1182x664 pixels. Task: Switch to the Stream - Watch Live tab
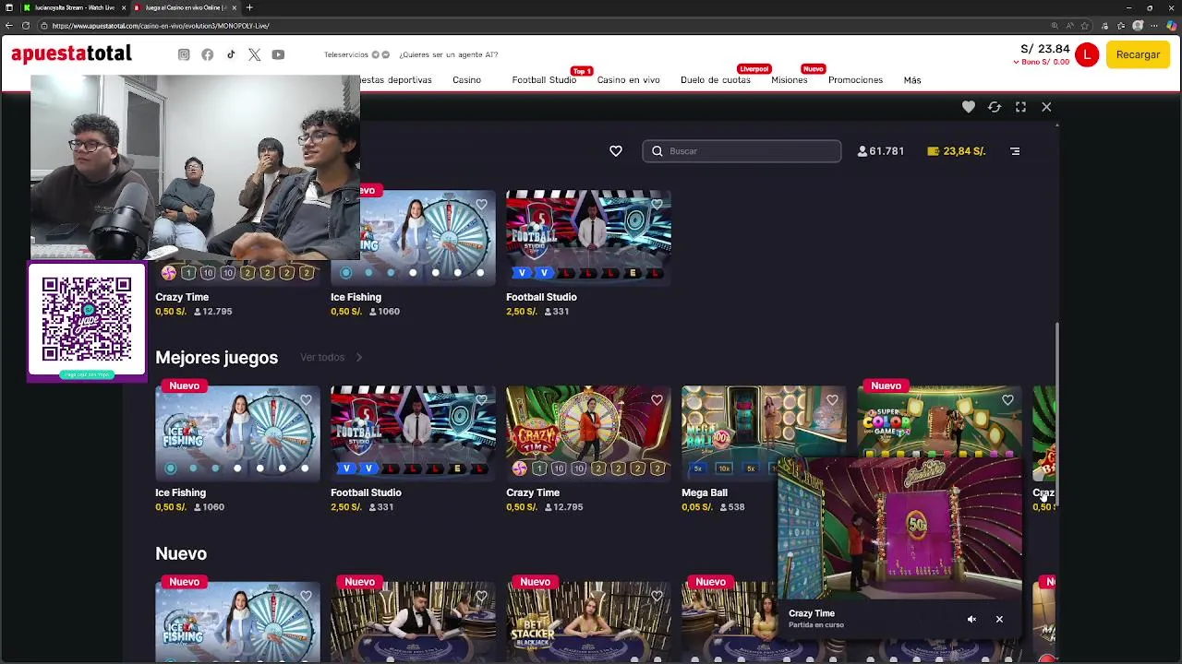coord(74,7)
